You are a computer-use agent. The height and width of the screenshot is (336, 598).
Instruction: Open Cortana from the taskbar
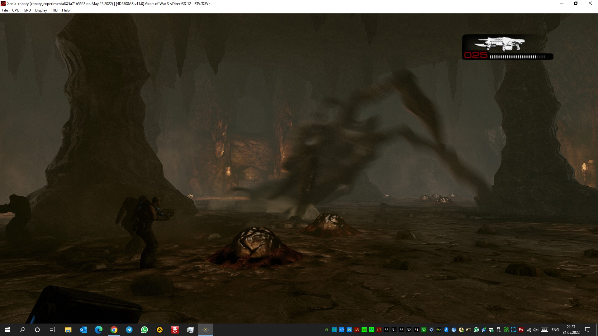(x=37, y=330)
